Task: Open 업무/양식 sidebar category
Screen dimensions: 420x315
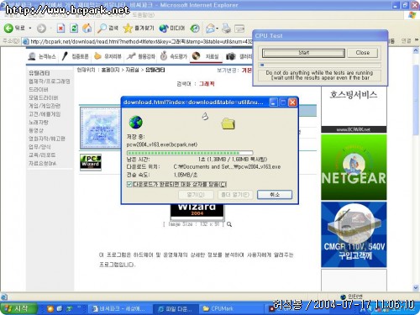Action: pos(39,147)
